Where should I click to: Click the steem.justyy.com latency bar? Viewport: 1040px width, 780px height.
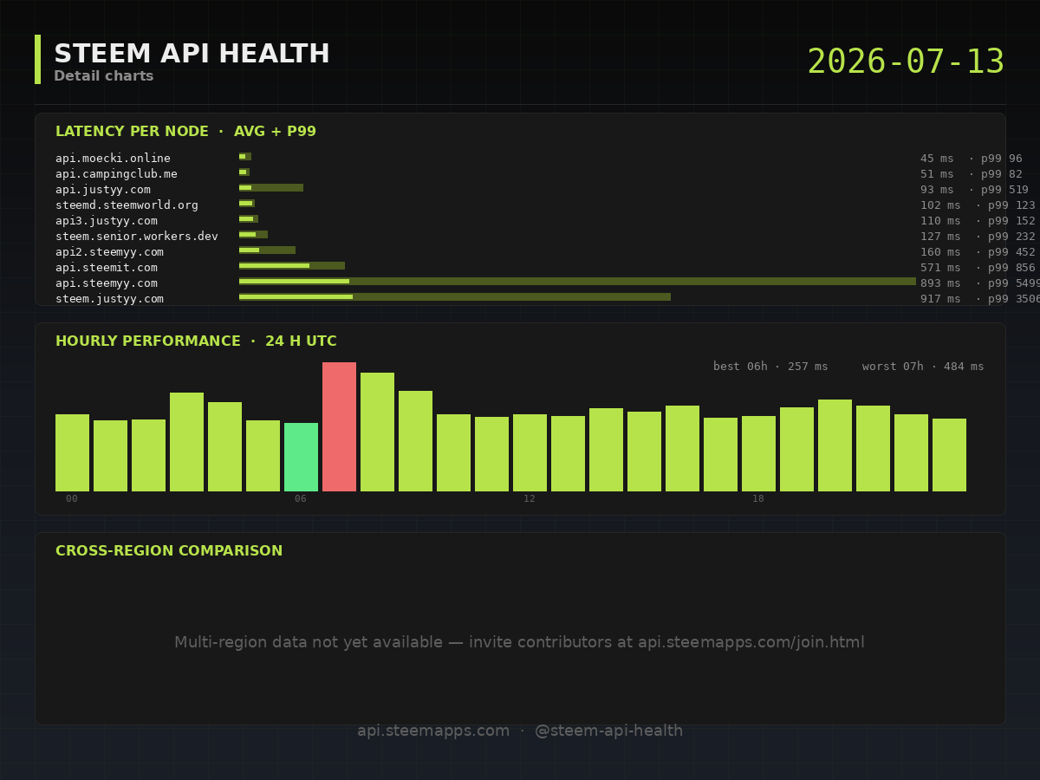point(455,296)
